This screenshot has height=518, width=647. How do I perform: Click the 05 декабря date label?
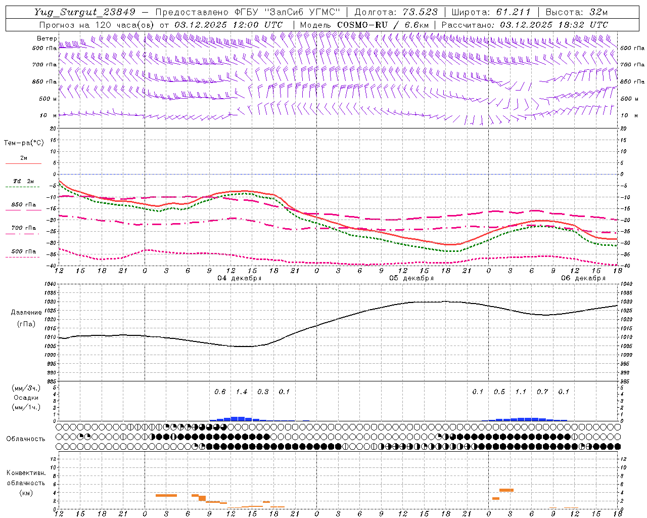coord(411,278)
